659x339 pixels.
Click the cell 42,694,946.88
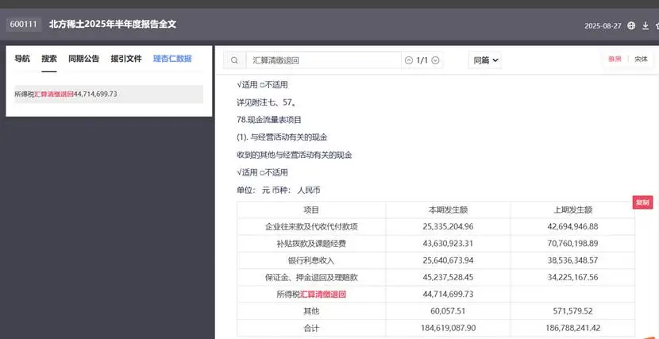572,226
